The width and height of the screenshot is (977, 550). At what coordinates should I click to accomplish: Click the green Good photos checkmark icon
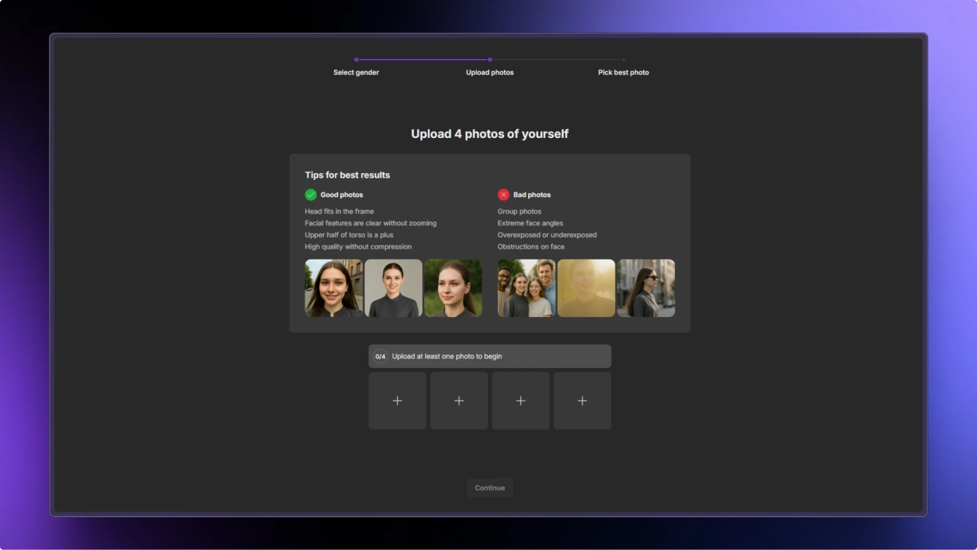pyautogui.click(x=310, y=194)
